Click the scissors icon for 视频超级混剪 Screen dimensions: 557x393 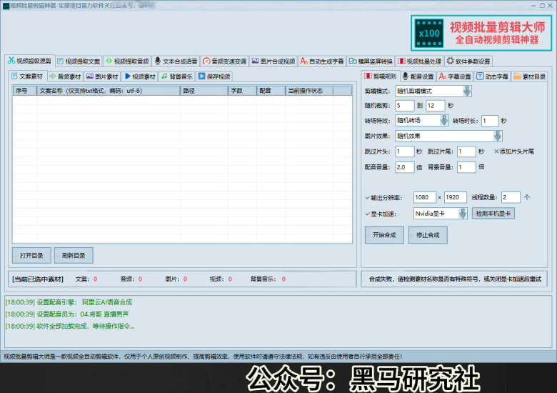[11, 61]
